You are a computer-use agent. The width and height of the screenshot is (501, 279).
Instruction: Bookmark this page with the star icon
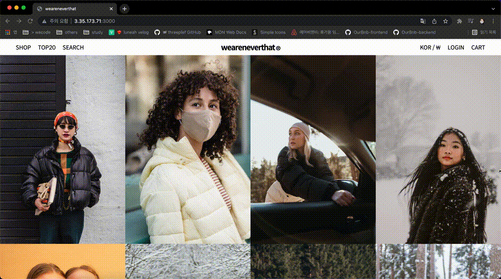click(445, 21)
